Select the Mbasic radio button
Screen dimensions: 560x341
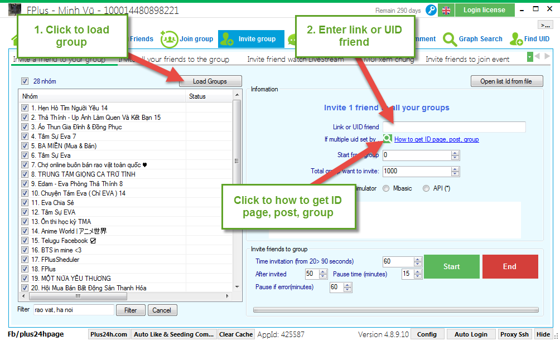pos(386,188)
